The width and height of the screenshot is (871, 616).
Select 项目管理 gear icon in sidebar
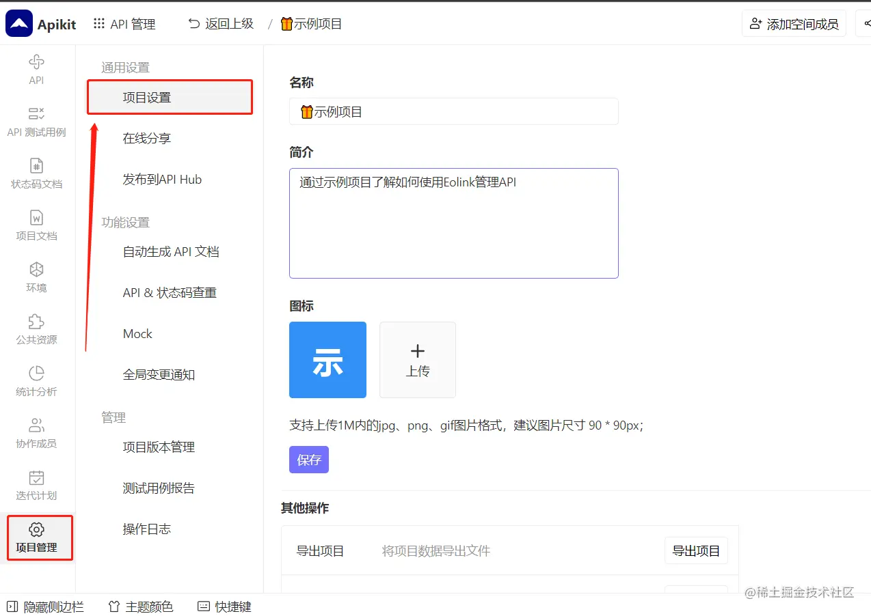click(x=37, y=529)
